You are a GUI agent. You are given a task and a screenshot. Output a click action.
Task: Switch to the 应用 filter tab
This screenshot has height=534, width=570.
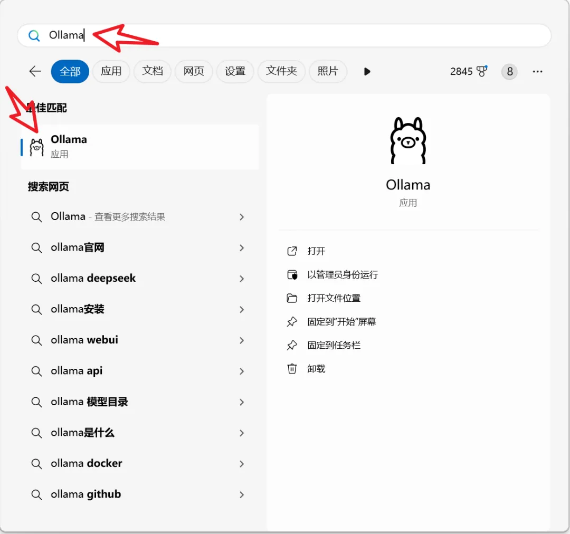[111, 71]
